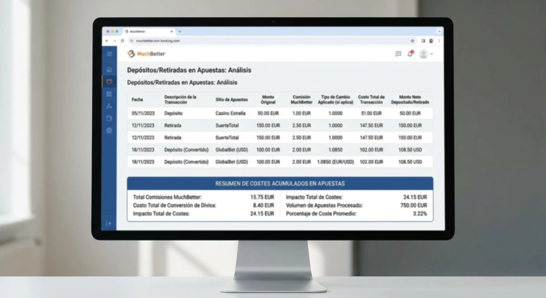
Task: Bookmark the page with star icon
Action: click(x=413, y=41)
